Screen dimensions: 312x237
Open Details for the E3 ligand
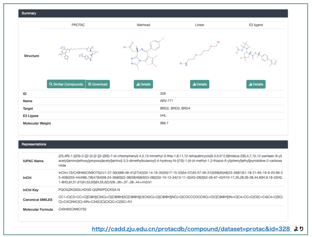click(256, 84)
